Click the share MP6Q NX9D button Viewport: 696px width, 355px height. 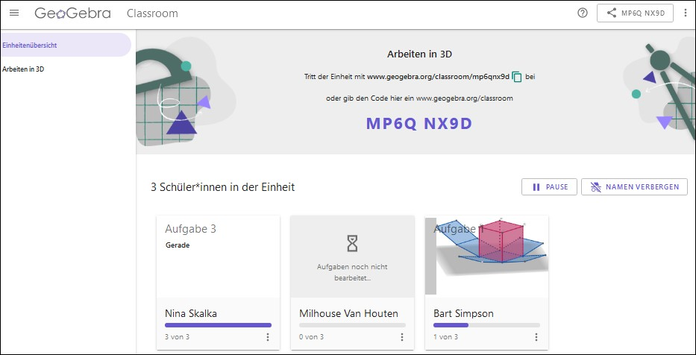pos(635,13)
